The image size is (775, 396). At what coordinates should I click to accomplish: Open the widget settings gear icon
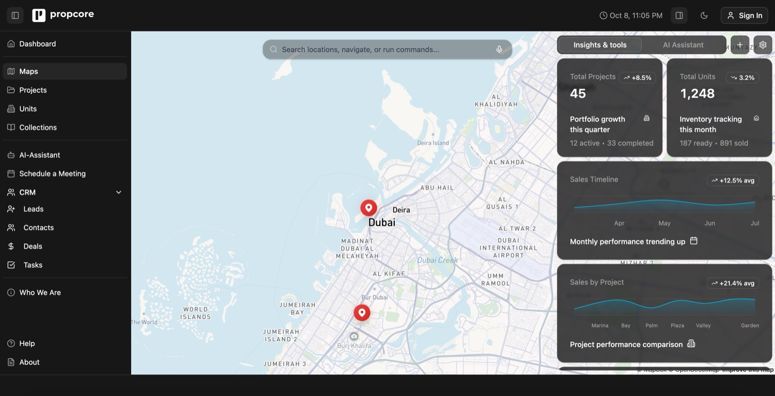point(762,44)
